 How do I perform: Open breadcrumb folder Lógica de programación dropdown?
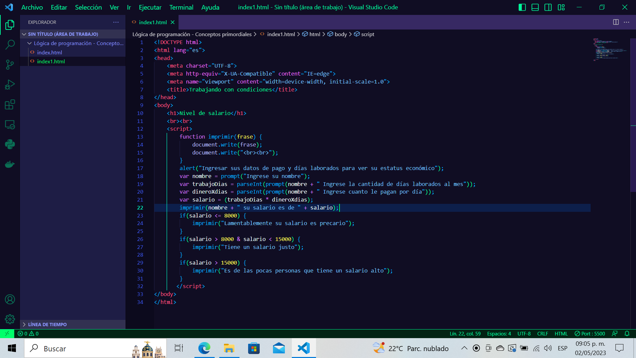192,34
